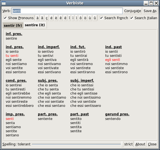The height and width of the screenshot is (150, 160).
Task: Insert the û circumflex character
Action: point(95,18)
